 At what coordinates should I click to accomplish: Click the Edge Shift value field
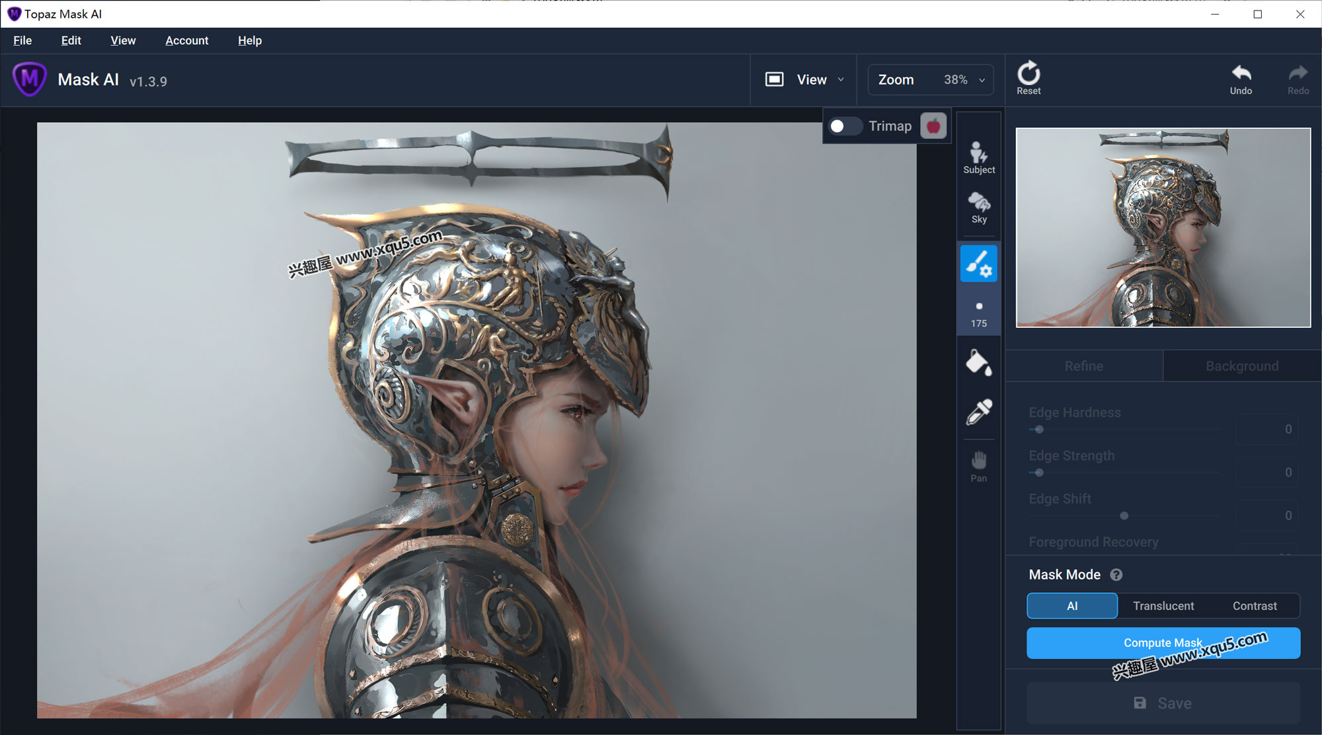tap(1267, 515)
